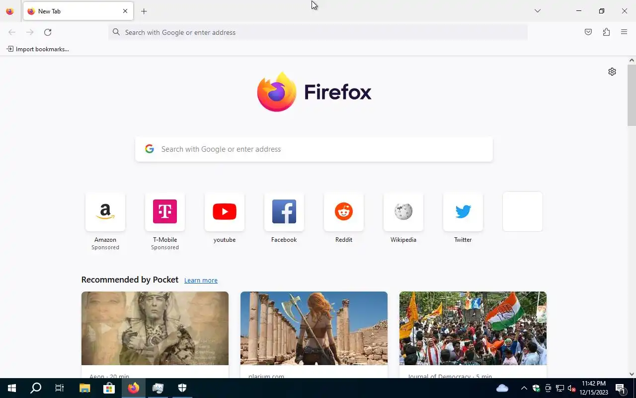Click Import bookmarks... in bookmarks bar

(38, 49)
